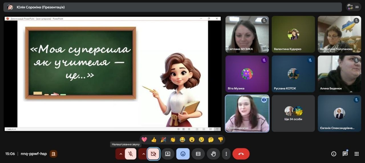Send the thumbs up emoji reaction
Image resolution: width=365 pixels, height=163 pixels.
point(154,139)
